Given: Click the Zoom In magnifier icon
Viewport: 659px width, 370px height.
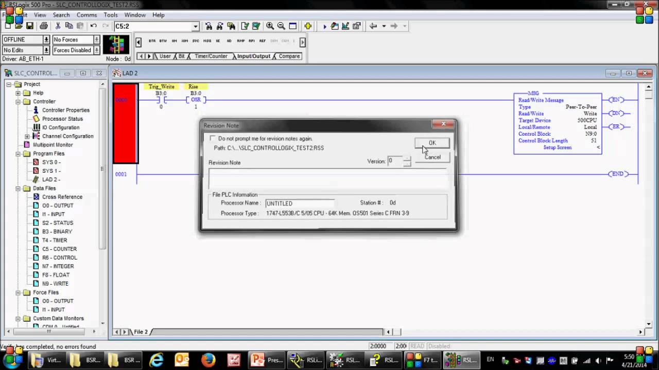Looking at the screenshot, I should tap(270, 26).
